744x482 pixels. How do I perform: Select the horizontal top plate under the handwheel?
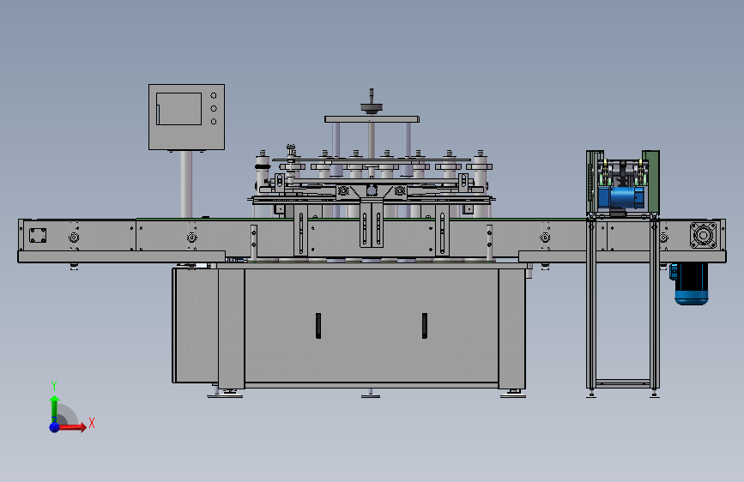pyautogui.click(x=372, y=119)
